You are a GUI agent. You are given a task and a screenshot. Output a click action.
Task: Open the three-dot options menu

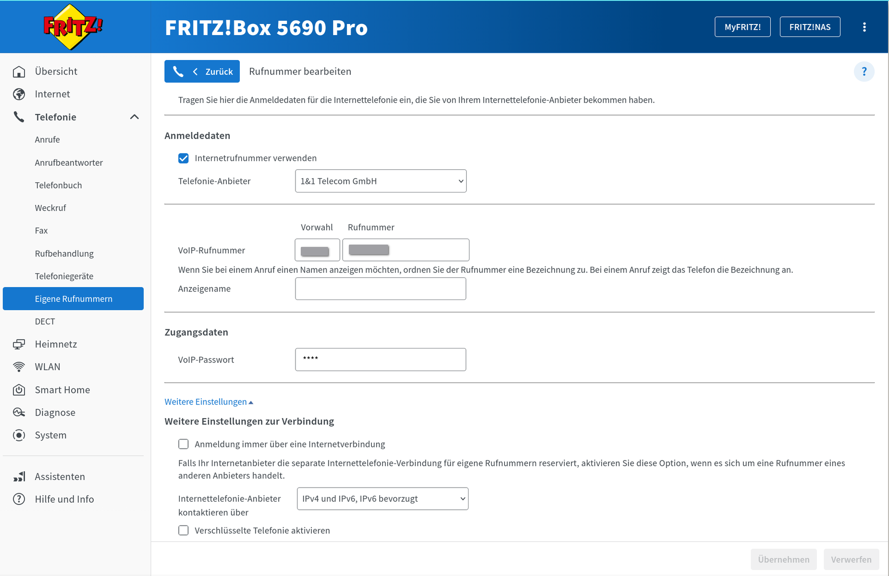[x=864, y=27]
